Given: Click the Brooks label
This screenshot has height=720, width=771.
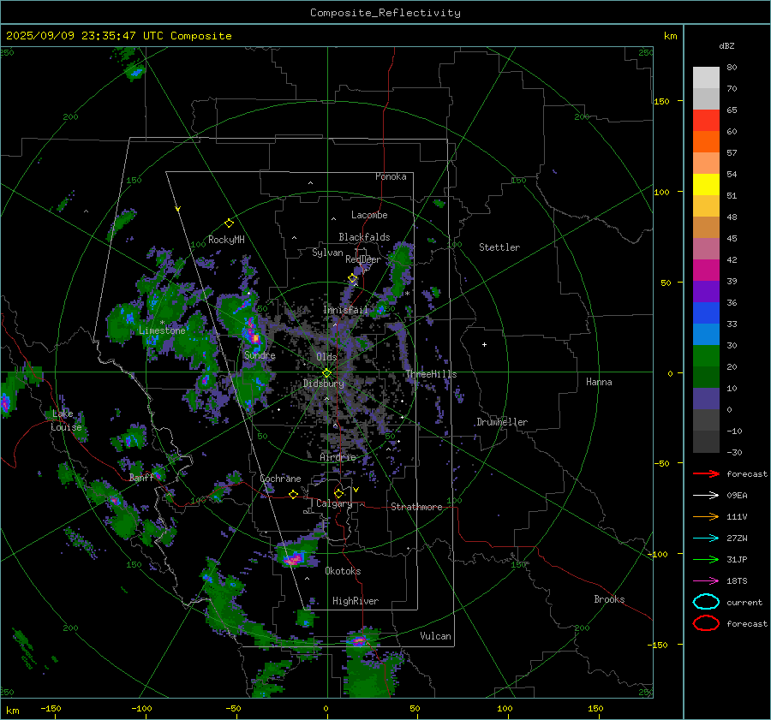Looking at the screenshot, I should click(609, 599).
